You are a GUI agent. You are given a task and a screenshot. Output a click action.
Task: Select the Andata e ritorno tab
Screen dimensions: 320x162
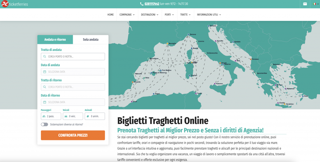pyautogui.click(x=55, y=39)
